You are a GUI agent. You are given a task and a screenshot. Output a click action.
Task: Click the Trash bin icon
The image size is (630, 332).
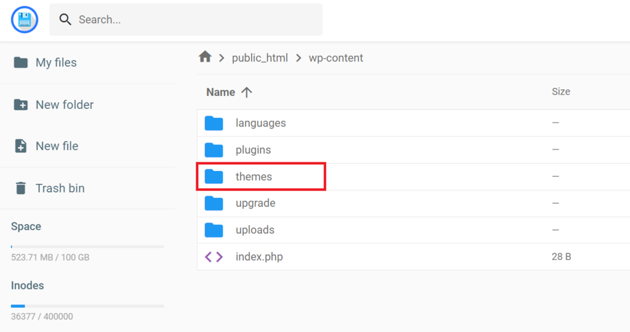[21, 188]
